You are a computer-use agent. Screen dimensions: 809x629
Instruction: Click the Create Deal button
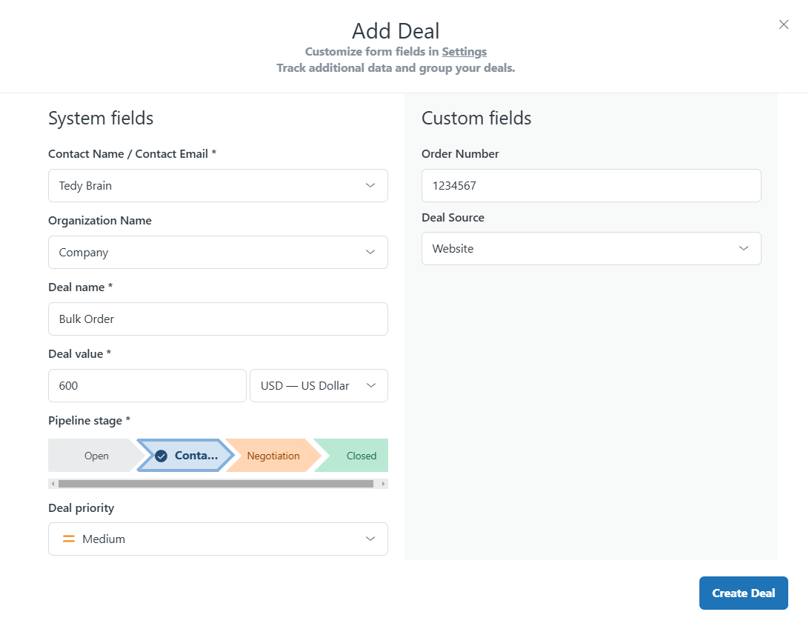pos(743,593)
